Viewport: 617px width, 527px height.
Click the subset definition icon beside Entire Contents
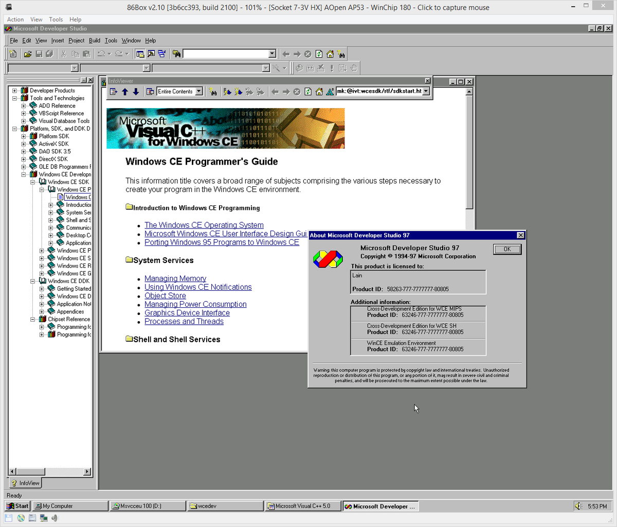[x=150, y=92]
